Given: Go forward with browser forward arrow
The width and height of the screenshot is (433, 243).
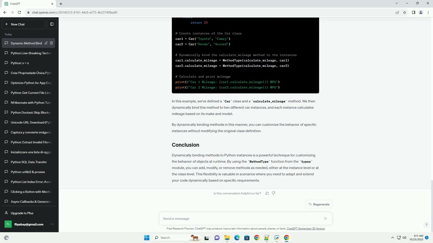Looking at the screenshot, I should click(x=12, y=12).
